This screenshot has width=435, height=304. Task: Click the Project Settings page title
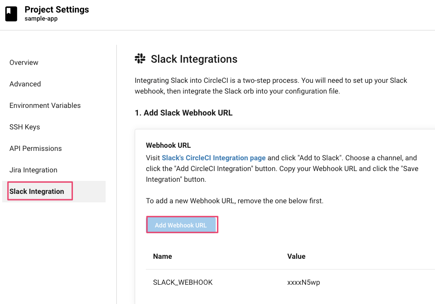click(56, 10)
